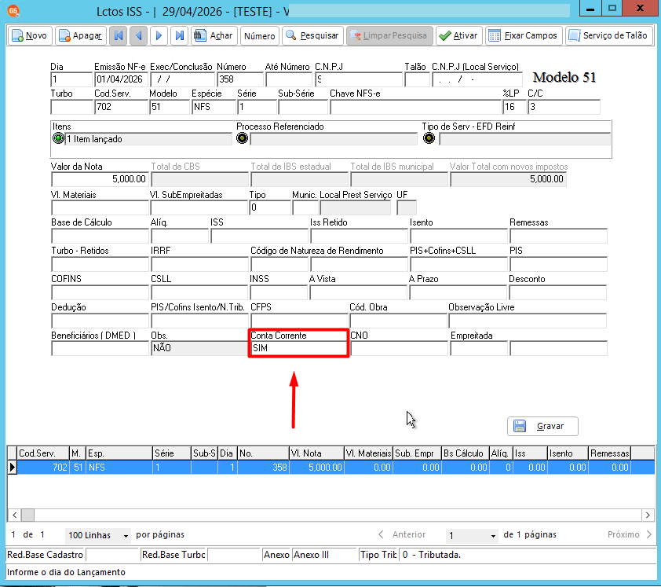Select the grid row marker arrow
This screenshot has height=587, width=661.
(x=13, y=467)
